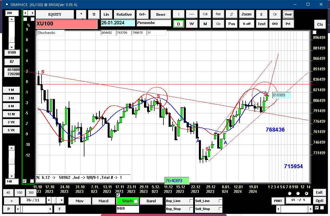Click the XU100 symbol input field

[66, 24]
